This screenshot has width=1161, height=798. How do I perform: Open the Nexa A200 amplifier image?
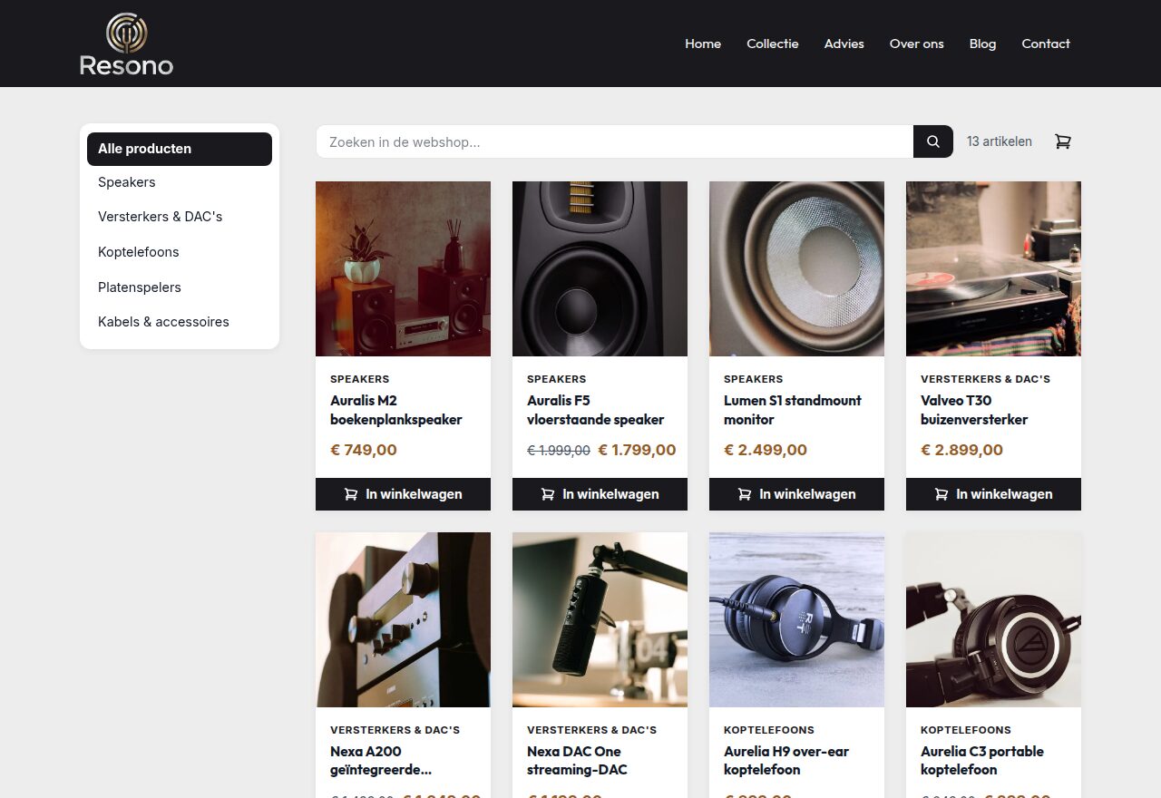coord(403,619)
